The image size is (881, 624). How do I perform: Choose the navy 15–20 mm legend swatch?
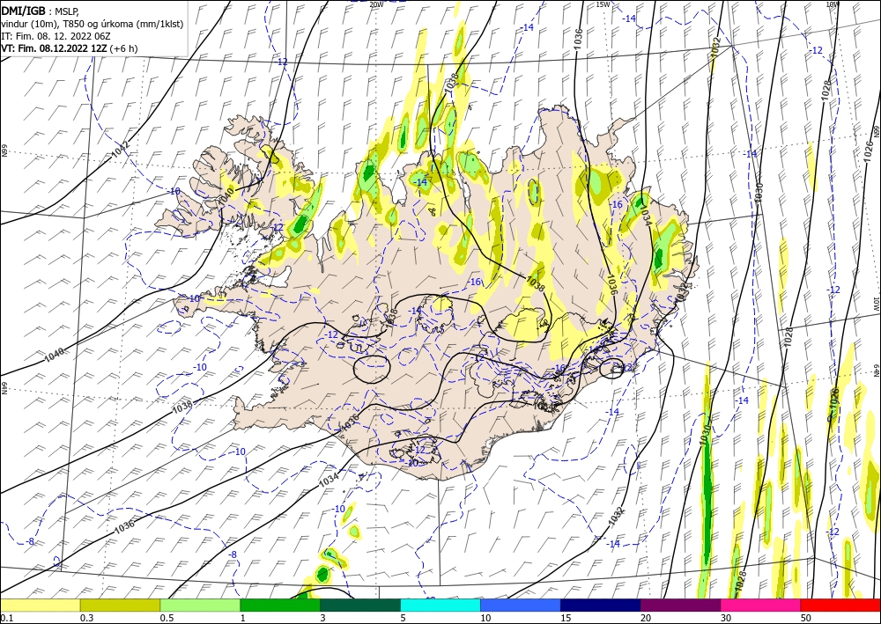[x=601, y=605]
